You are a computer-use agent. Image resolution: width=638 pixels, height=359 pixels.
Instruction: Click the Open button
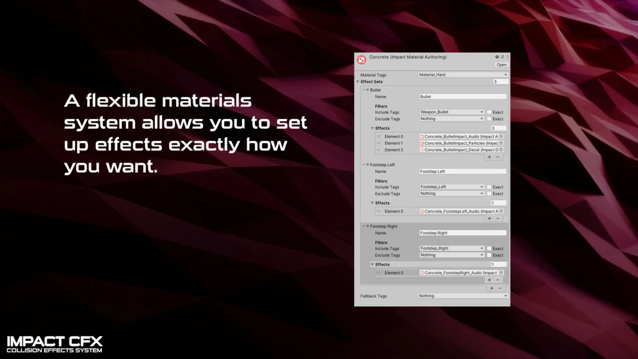click(501, 65)
